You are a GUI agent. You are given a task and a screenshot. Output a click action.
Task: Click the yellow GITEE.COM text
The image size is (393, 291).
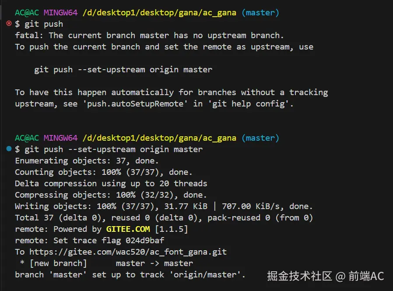click(128, 229)
